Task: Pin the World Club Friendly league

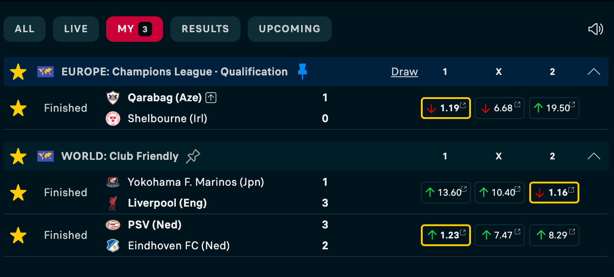Action: (193, 156)
